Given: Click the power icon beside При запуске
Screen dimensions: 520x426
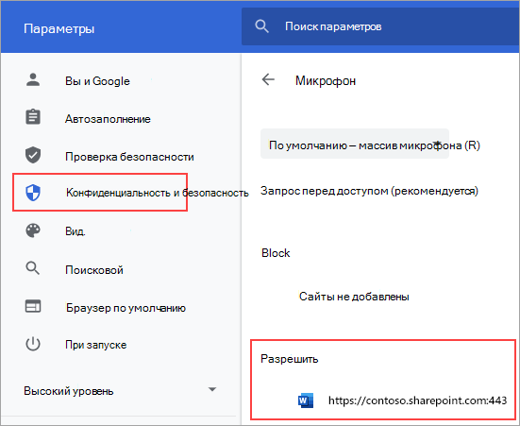Looking at the screenshot, I should (33, 344).
